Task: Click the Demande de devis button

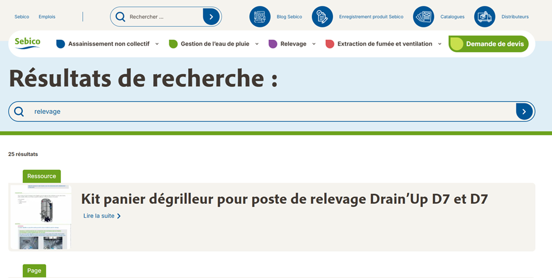Action: pyautogui.click(x=489, y=44)
